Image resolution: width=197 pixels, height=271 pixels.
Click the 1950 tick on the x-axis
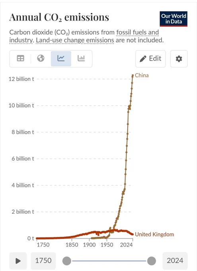point(107,245)
